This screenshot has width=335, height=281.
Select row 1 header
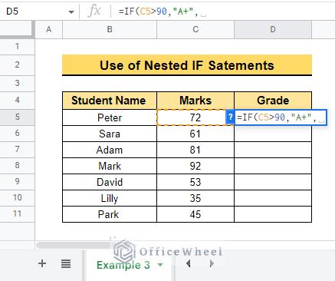pyautogui.click(x=17, y=46)
